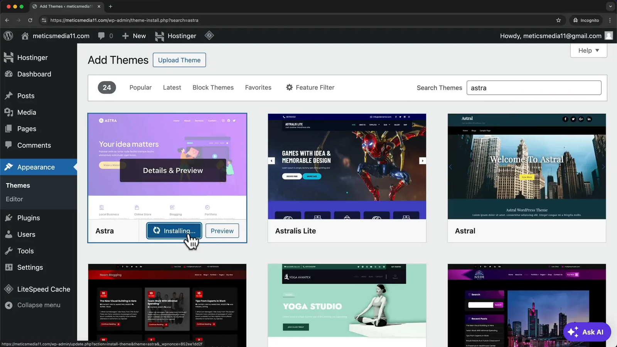
Task: Click the LiteSpeed Cache sidebar icon
Action: click(8, 289)
